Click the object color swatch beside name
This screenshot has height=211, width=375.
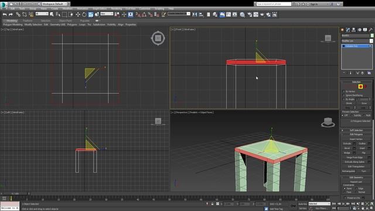tap(372, 35)
